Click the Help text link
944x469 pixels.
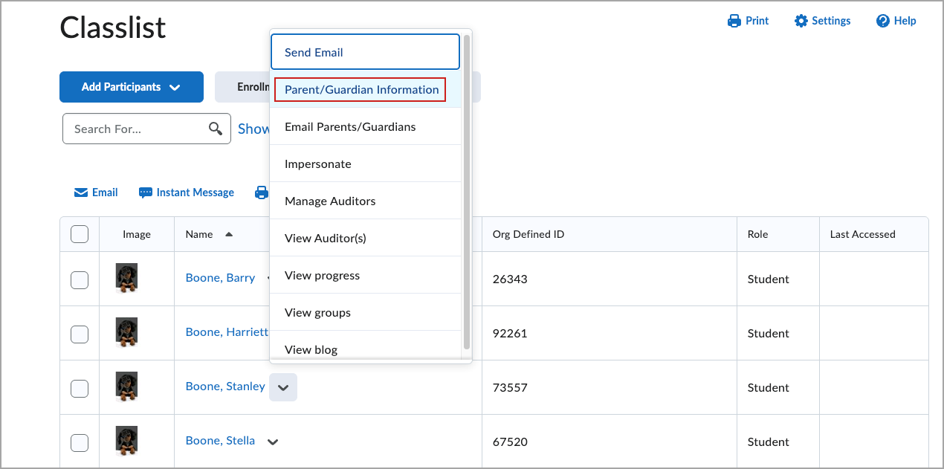[905, 21]
